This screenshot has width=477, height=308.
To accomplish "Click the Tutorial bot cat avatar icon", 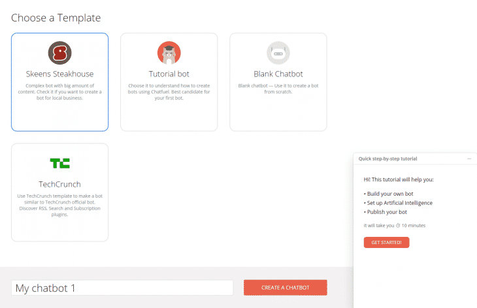I will click(169, 52).
